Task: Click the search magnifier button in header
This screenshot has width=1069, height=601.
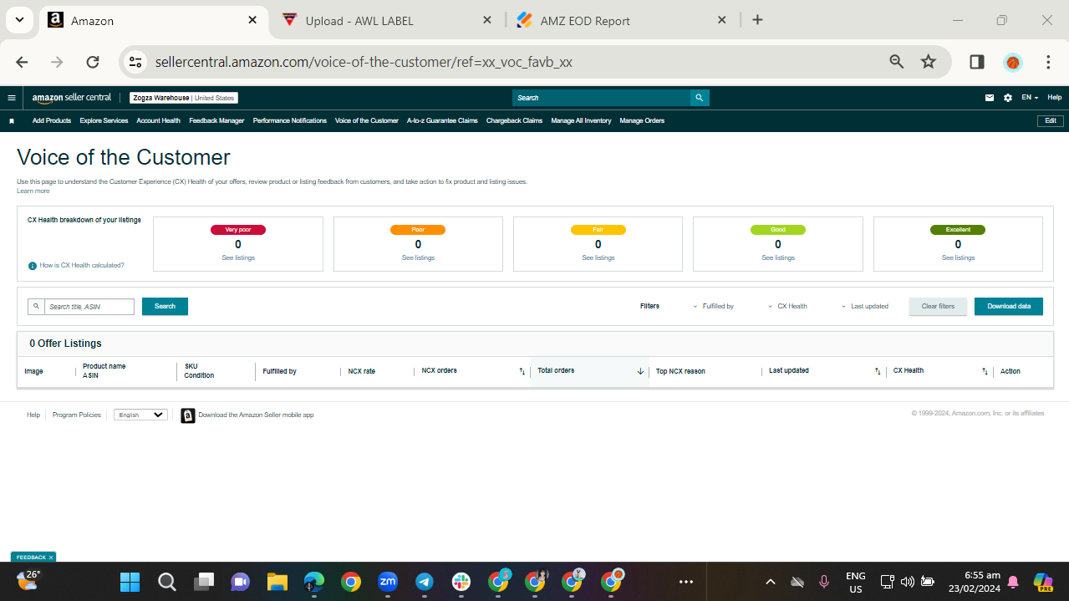Action: (700, 98)
